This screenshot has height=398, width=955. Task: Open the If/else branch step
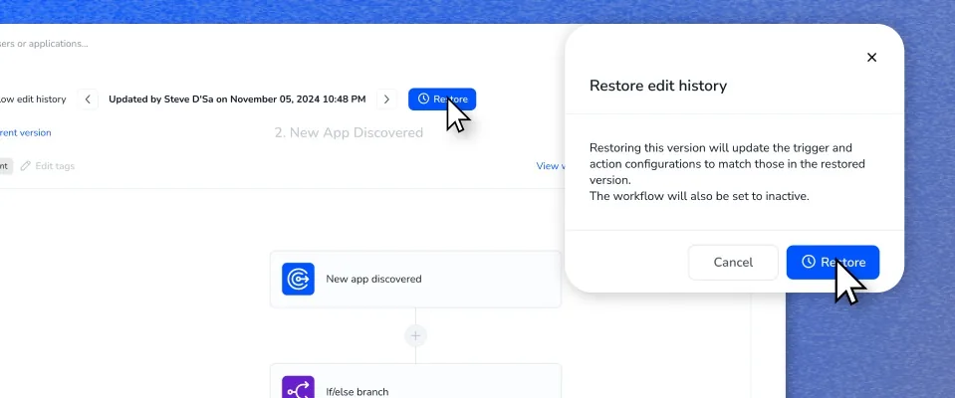pos(415,381)
